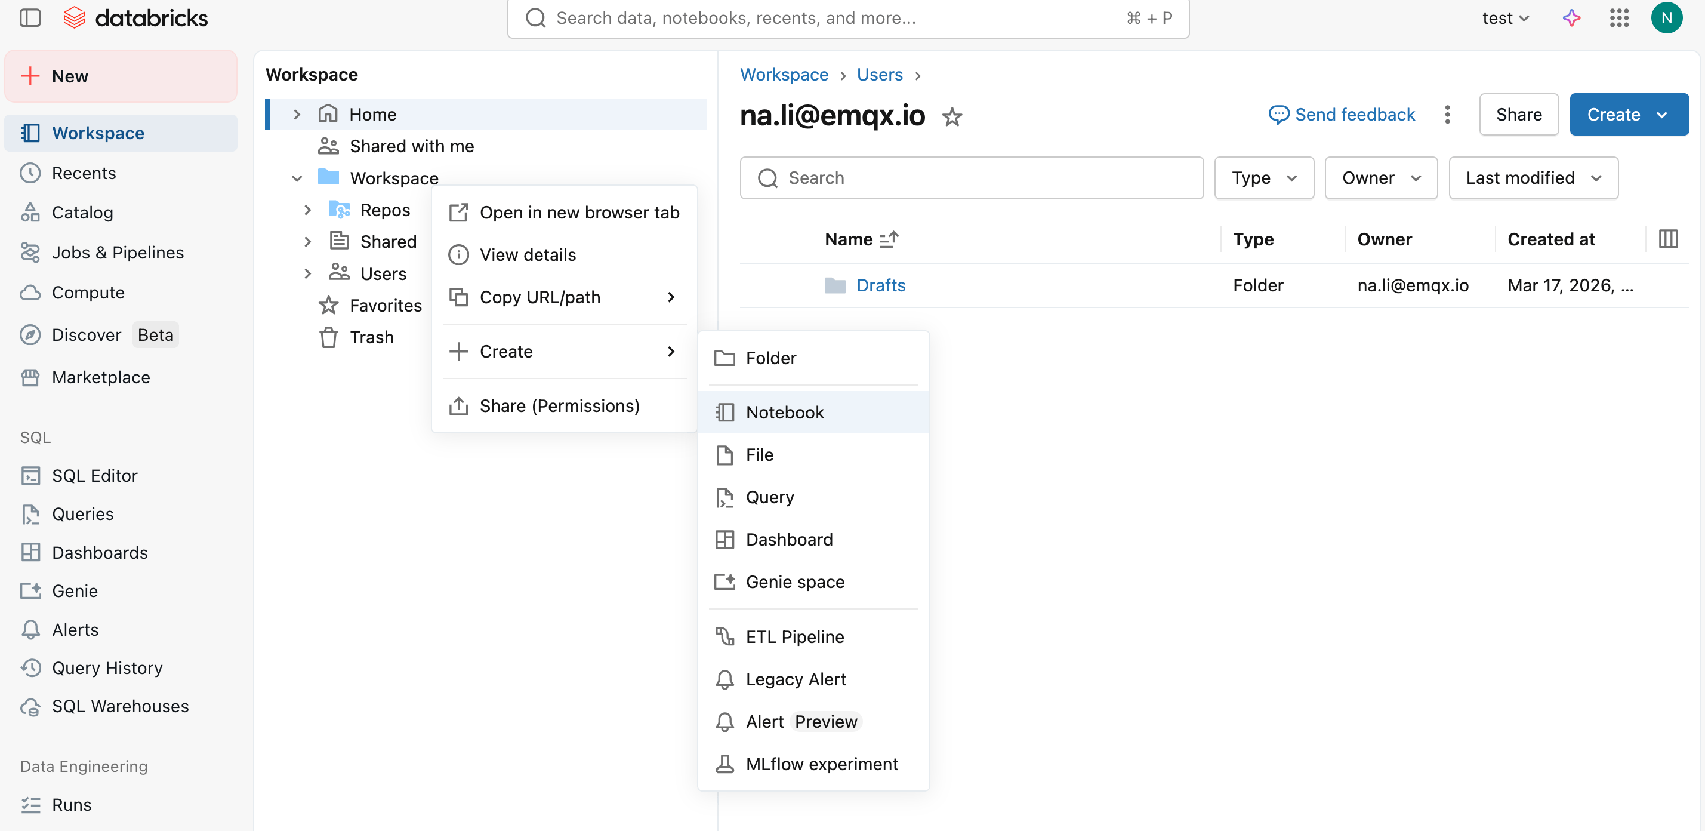Open the apps grid icon
Screen dimensions: 1705x831
point(1619,18)
